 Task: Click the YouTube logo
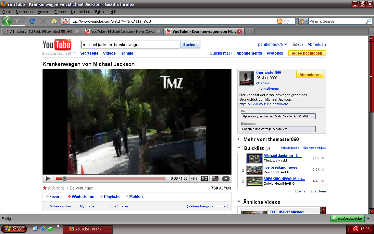pos(57,45)
